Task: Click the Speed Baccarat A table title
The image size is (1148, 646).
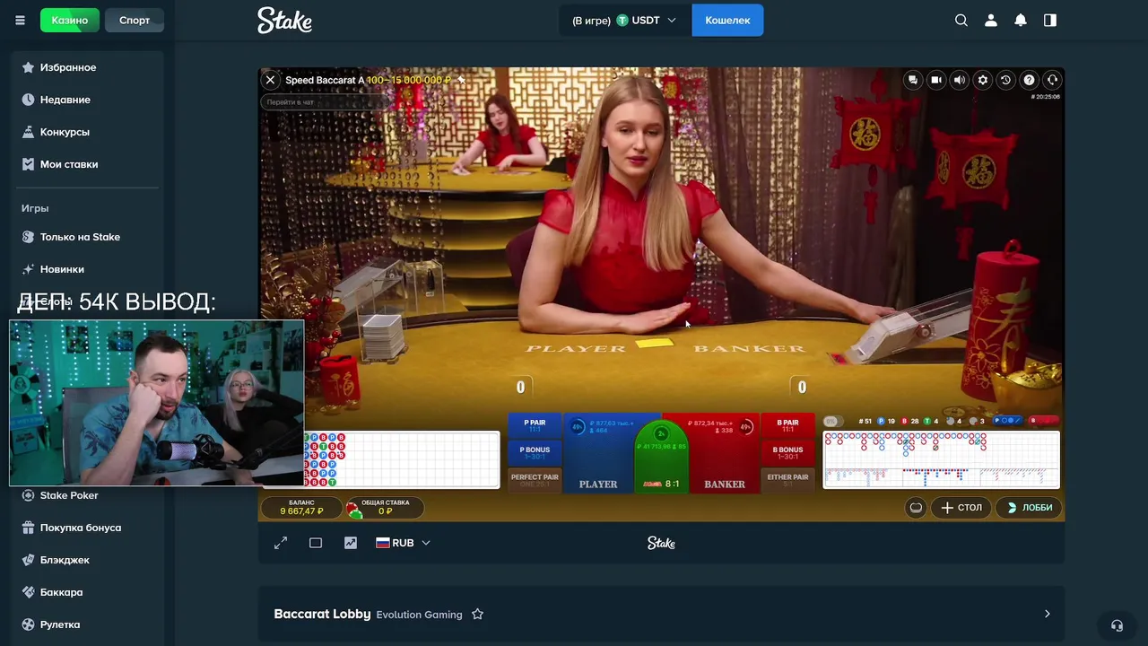Action: (x=324, y=80)
